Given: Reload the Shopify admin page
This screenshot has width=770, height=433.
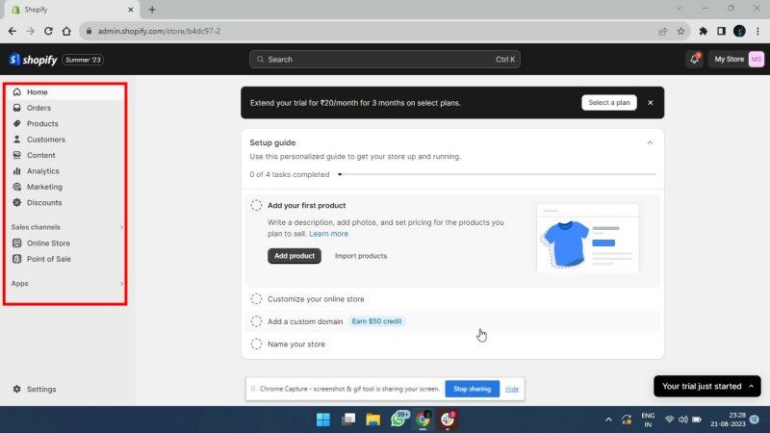Looking at the screenshot, I should coord(48,31).
